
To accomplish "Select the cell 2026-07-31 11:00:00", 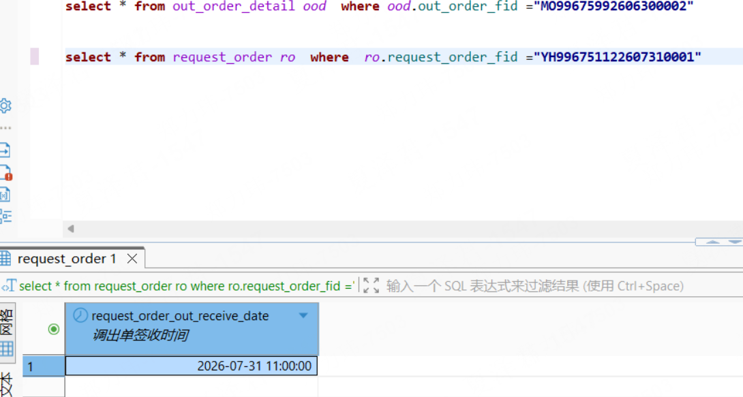I will [192, 366].
